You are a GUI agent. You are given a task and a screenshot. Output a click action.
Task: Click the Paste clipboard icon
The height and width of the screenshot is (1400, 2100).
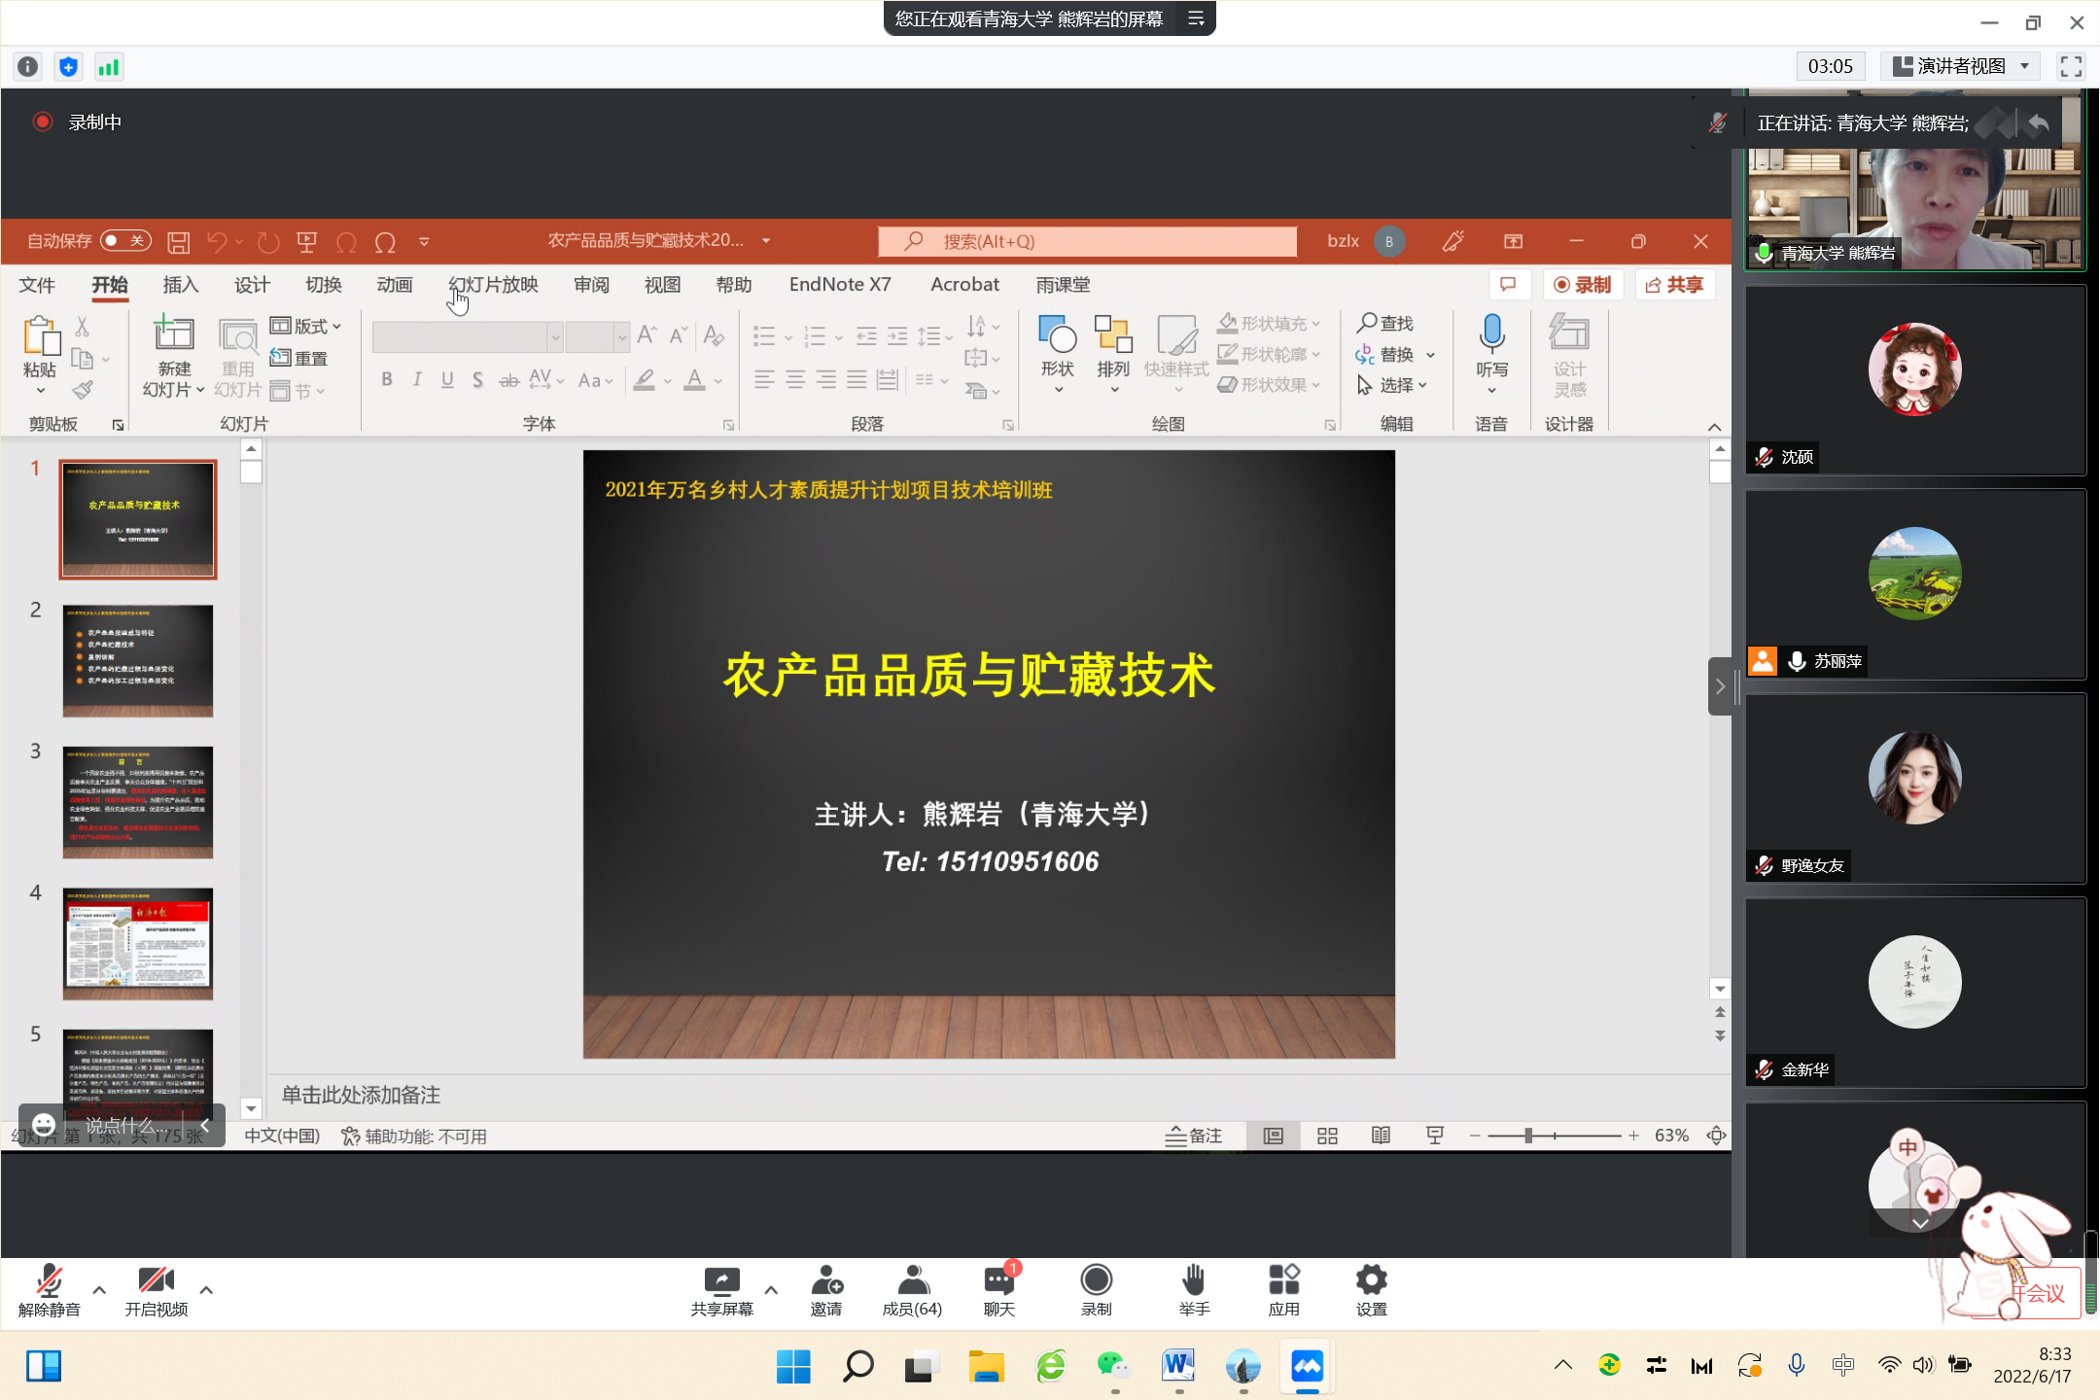point(40,336)
